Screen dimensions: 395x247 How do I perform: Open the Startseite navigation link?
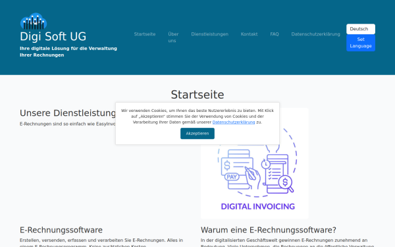pos(145,34)
